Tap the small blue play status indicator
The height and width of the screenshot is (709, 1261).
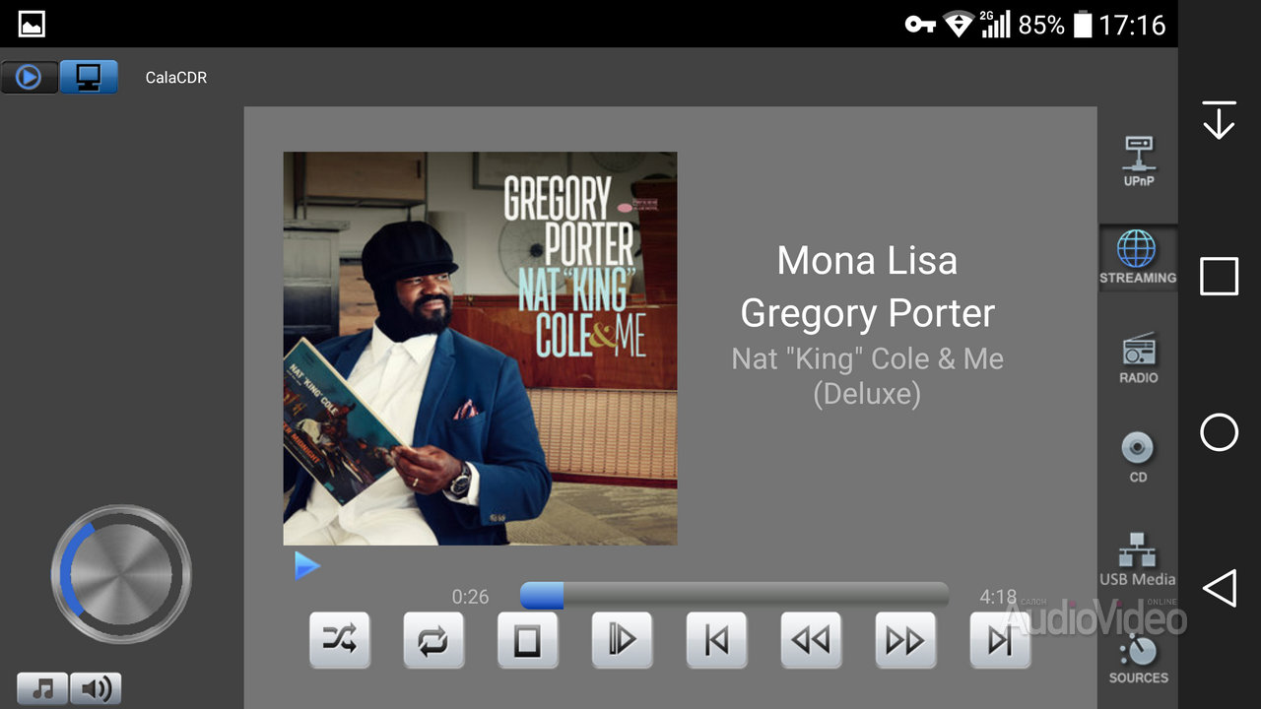[x=307, y=565]
